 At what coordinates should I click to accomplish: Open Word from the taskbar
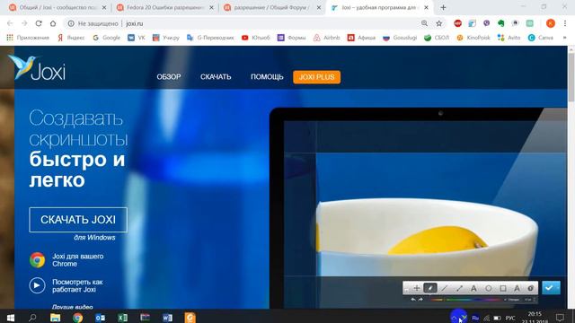pyautogui.click(x=168, y=318)
